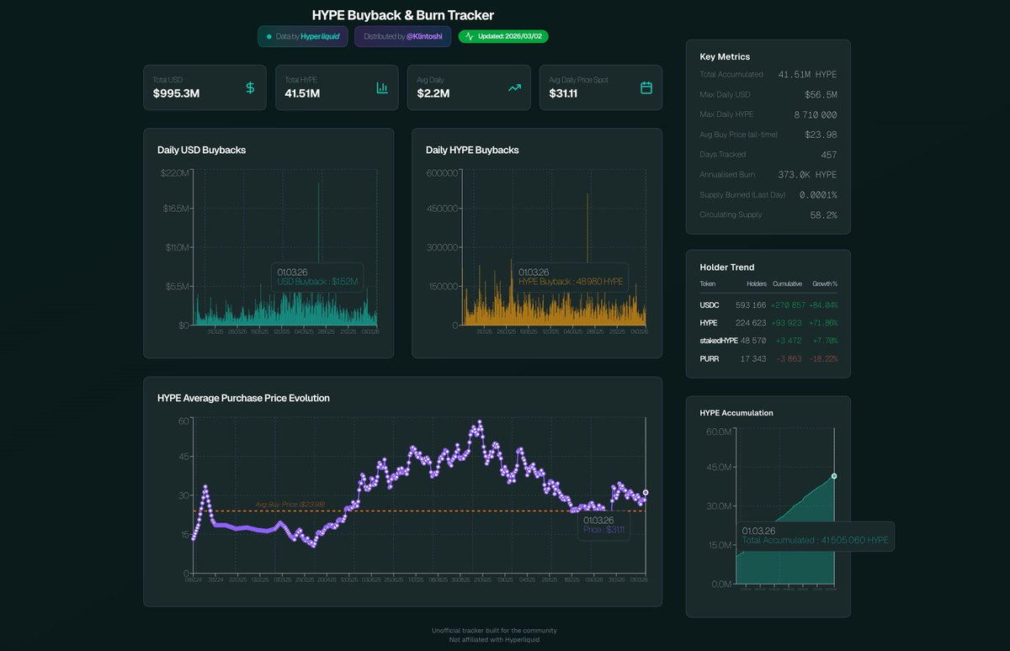
Task: Click the Daily USD Buybacks chart title
Action: tap(201, 151)
